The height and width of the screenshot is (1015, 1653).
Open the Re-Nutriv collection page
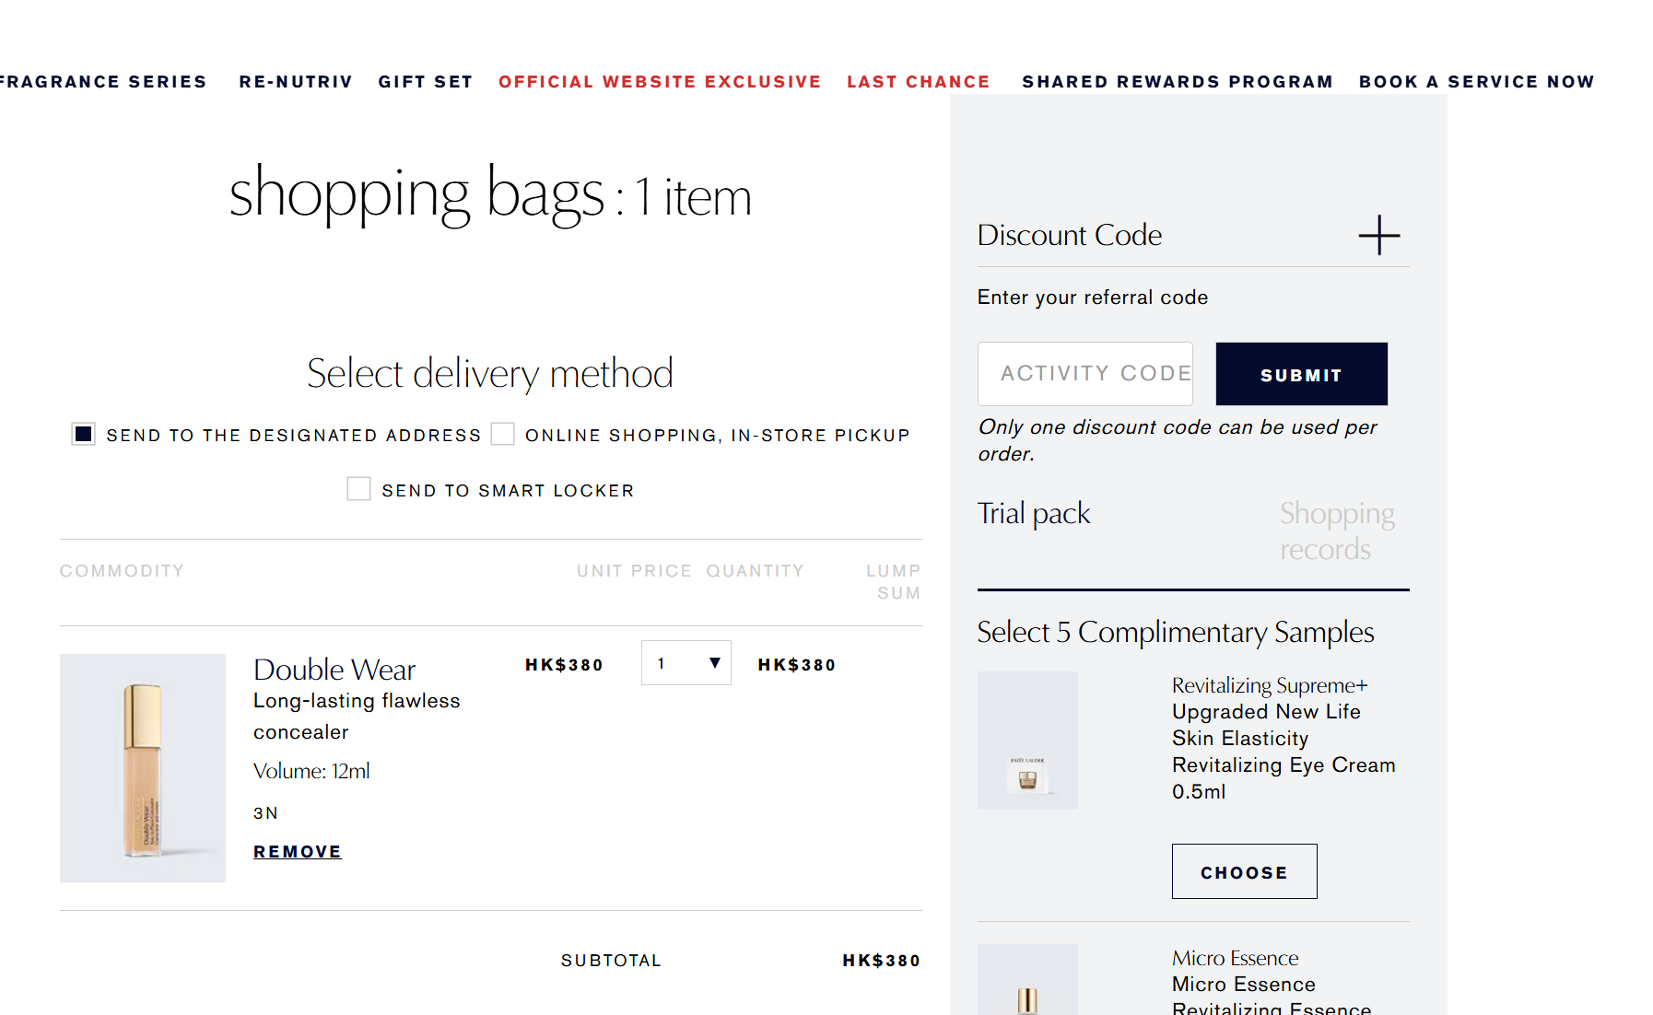[295, 81]
